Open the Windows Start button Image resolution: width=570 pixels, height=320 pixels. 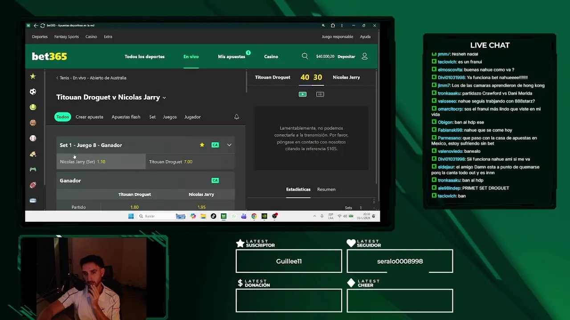coord(131,216)
